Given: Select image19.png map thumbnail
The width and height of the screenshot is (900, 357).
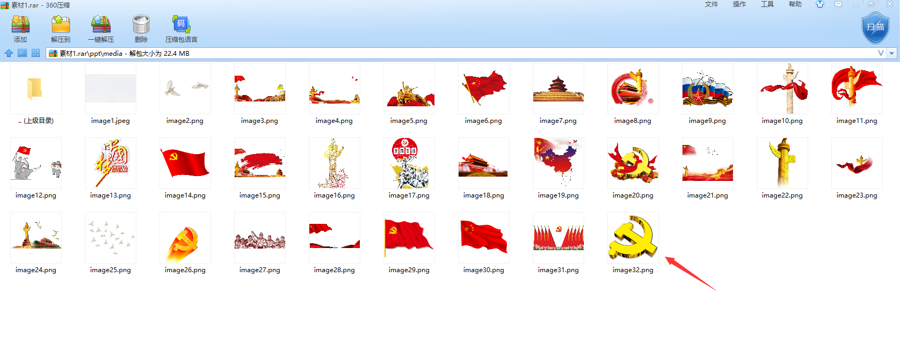Looking at the screenshot, I should pyautogui.click(x=558, y=163).
